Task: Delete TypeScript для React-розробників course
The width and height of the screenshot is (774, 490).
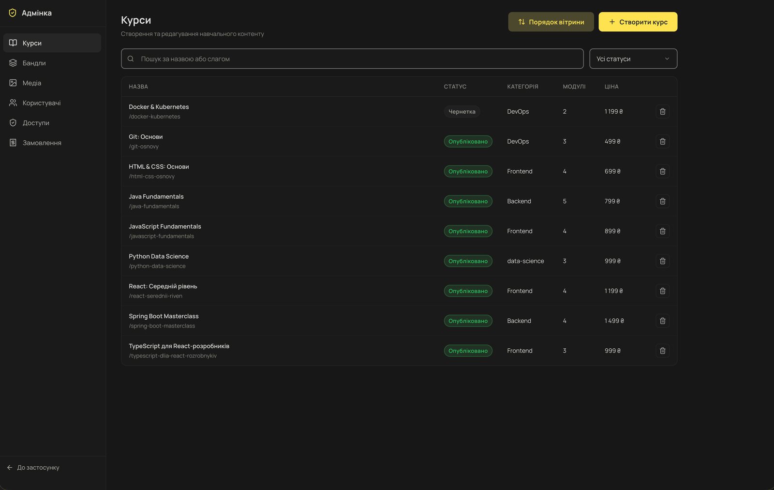Action: (x=662, y=351)
